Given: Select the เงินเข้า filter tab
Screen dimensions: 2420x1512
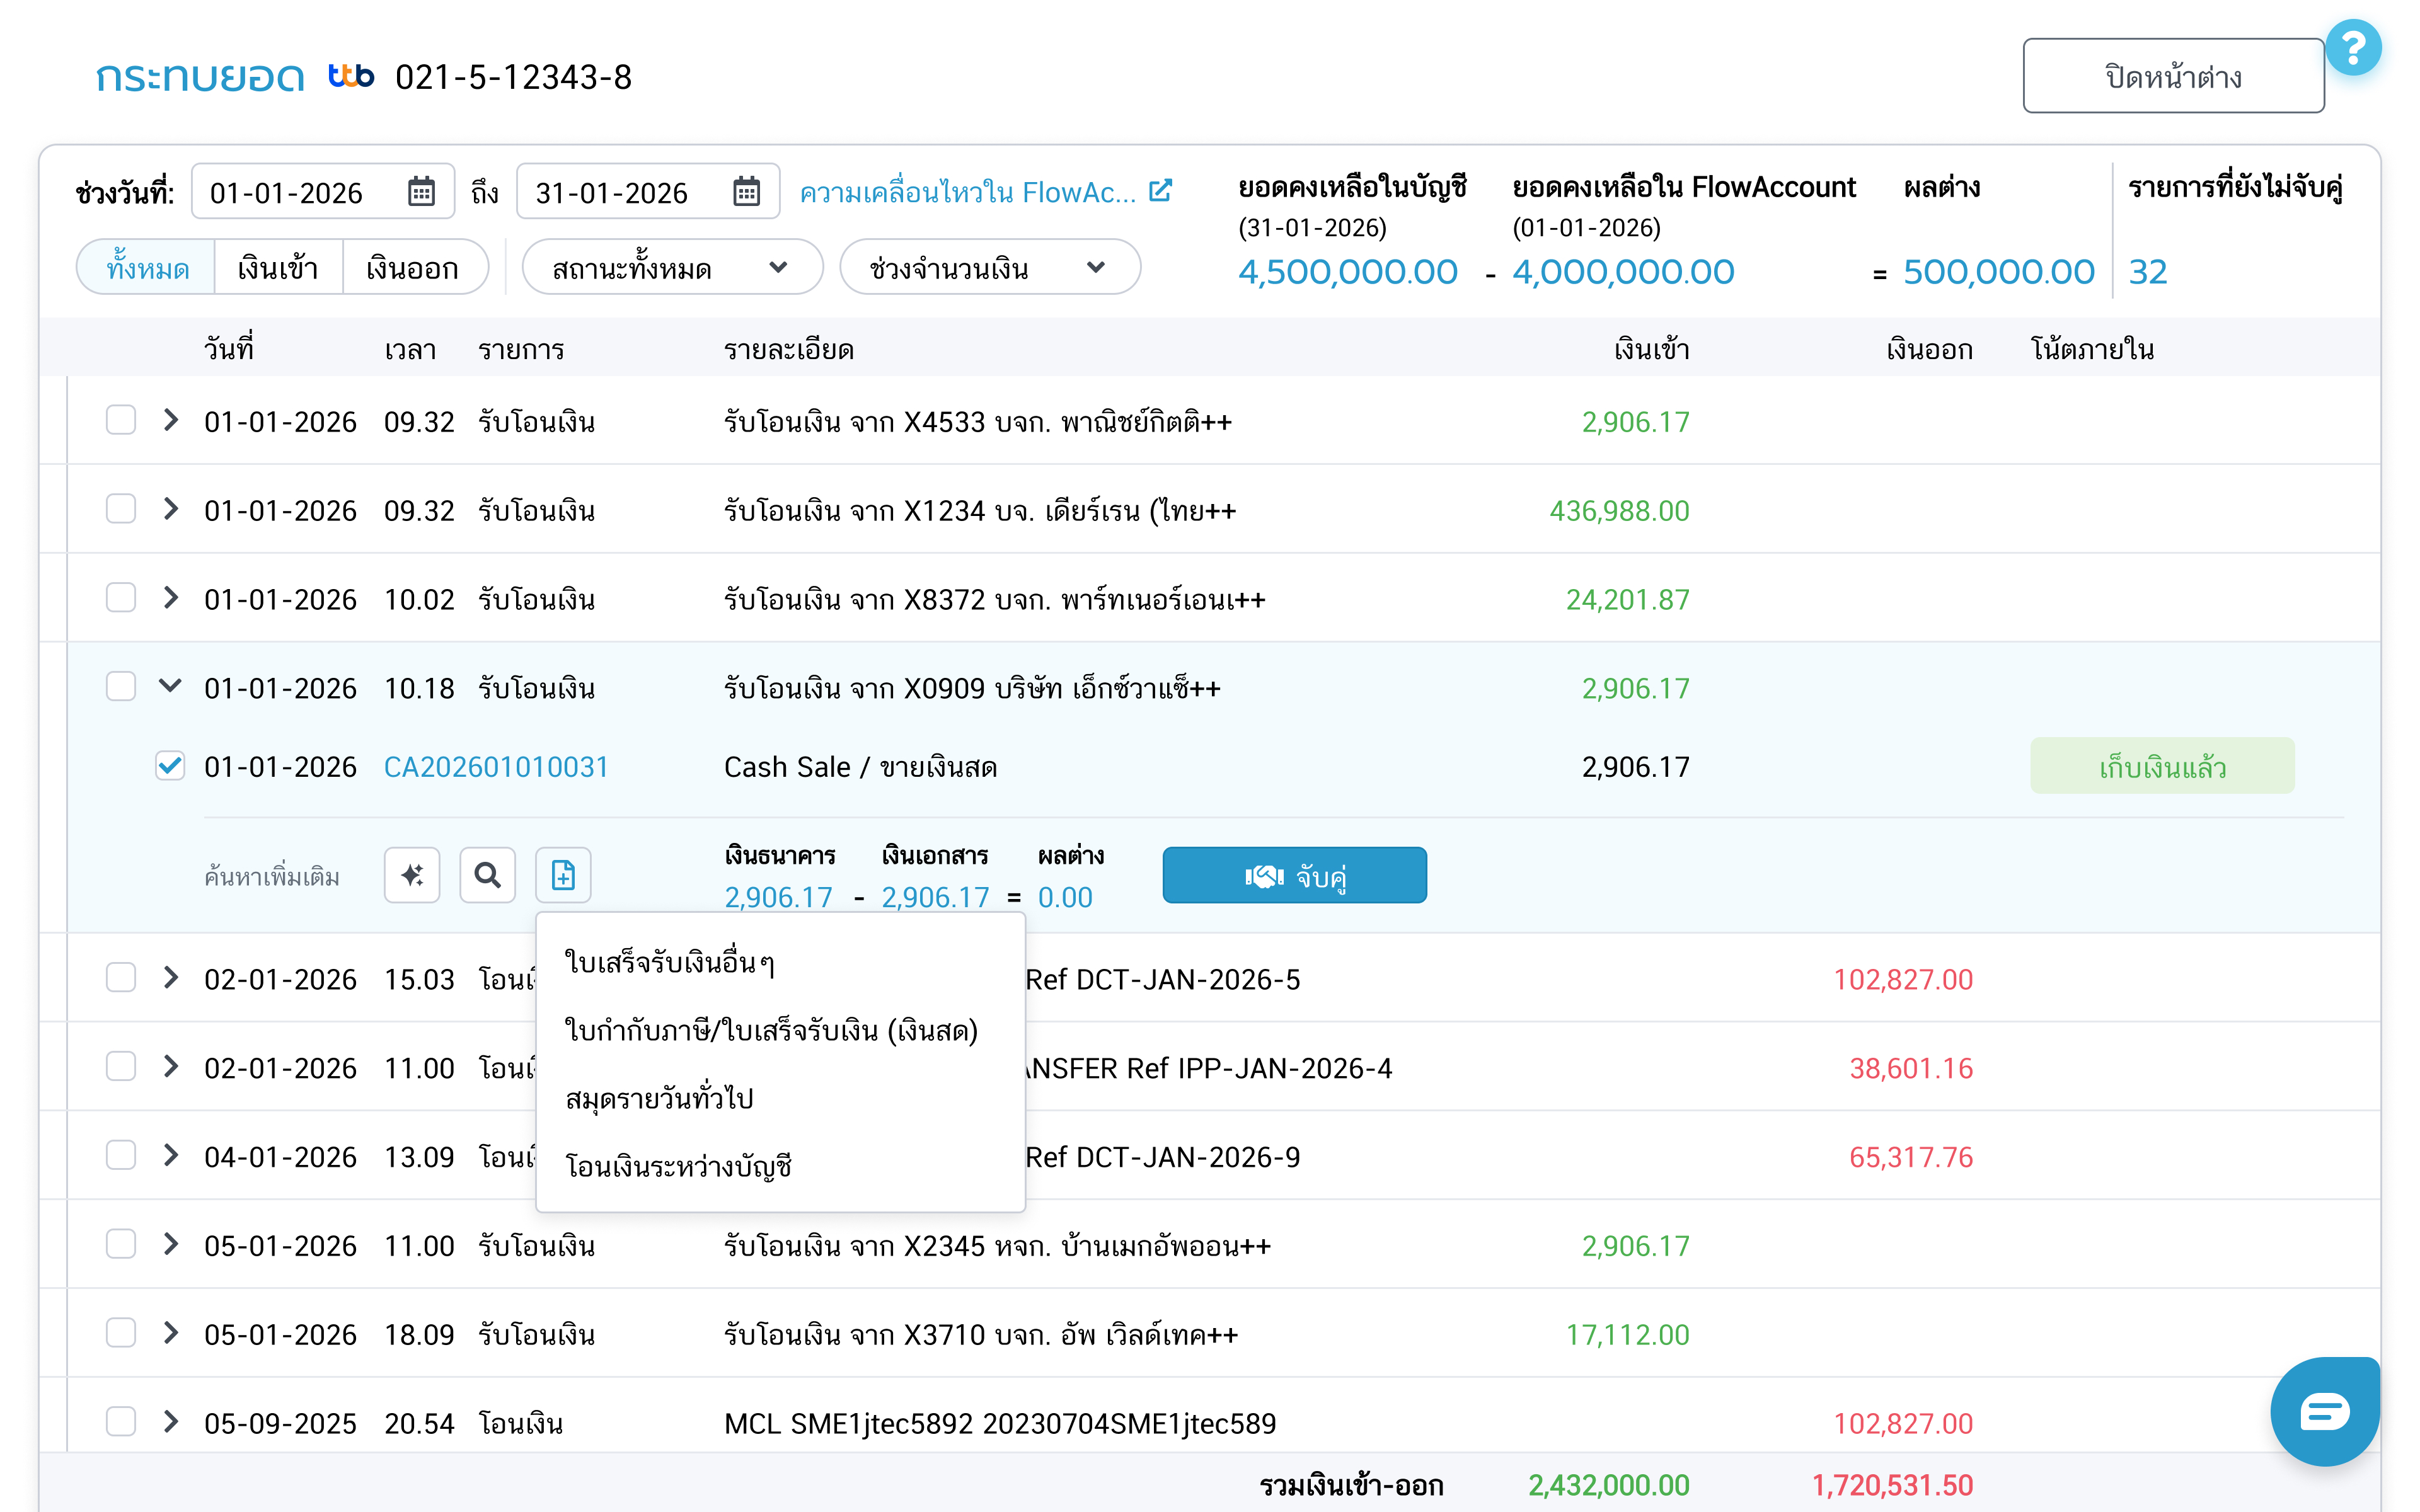Looking at the screenshot, I should [x=278, y=268].
